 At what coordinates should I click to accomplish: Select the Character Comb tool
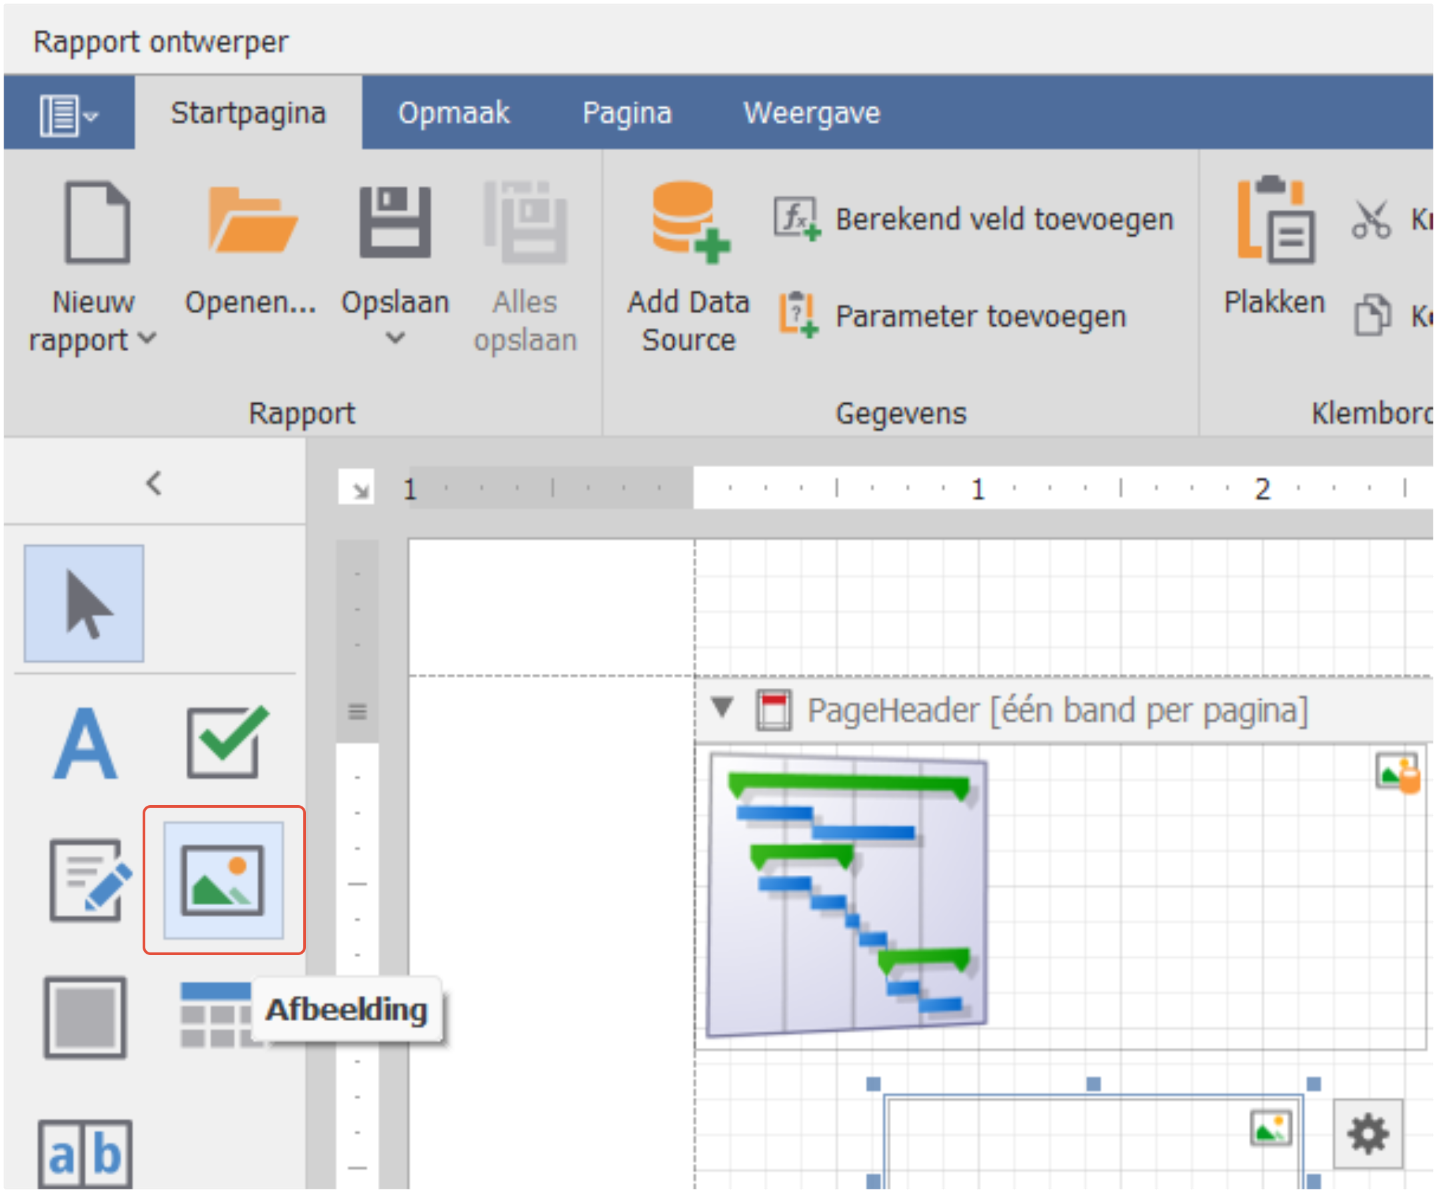85,1154
